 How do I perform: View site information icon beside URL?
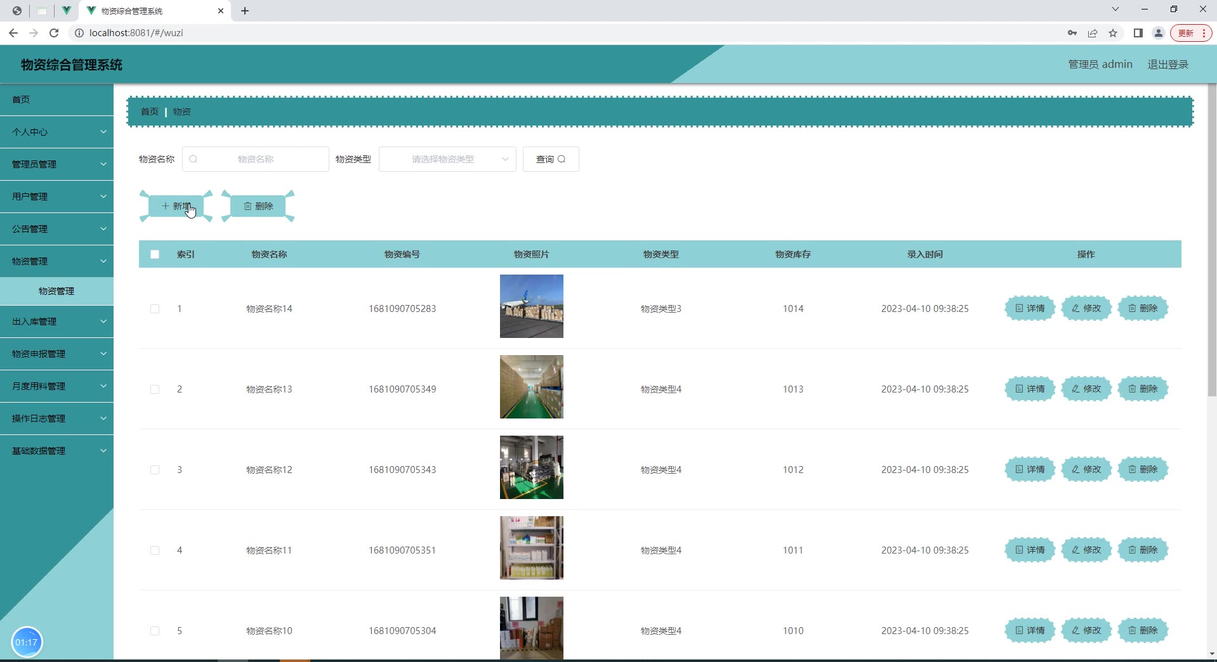79,33
